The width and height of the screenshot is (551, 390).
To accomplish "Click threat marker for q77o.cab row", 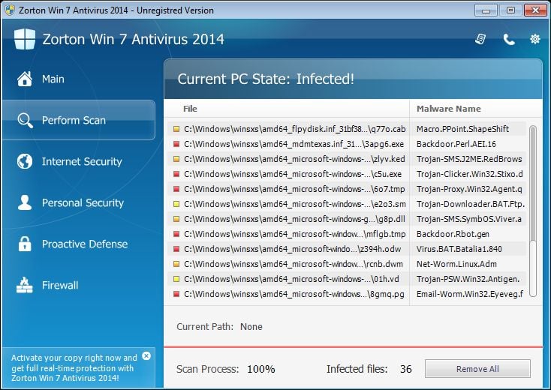I will click(176, 129).
